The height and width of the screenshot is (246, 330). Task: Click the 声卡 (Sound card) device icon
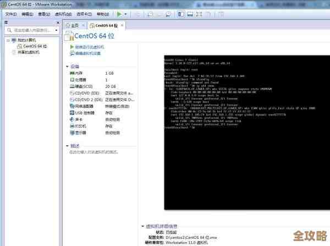pos(72,119)
